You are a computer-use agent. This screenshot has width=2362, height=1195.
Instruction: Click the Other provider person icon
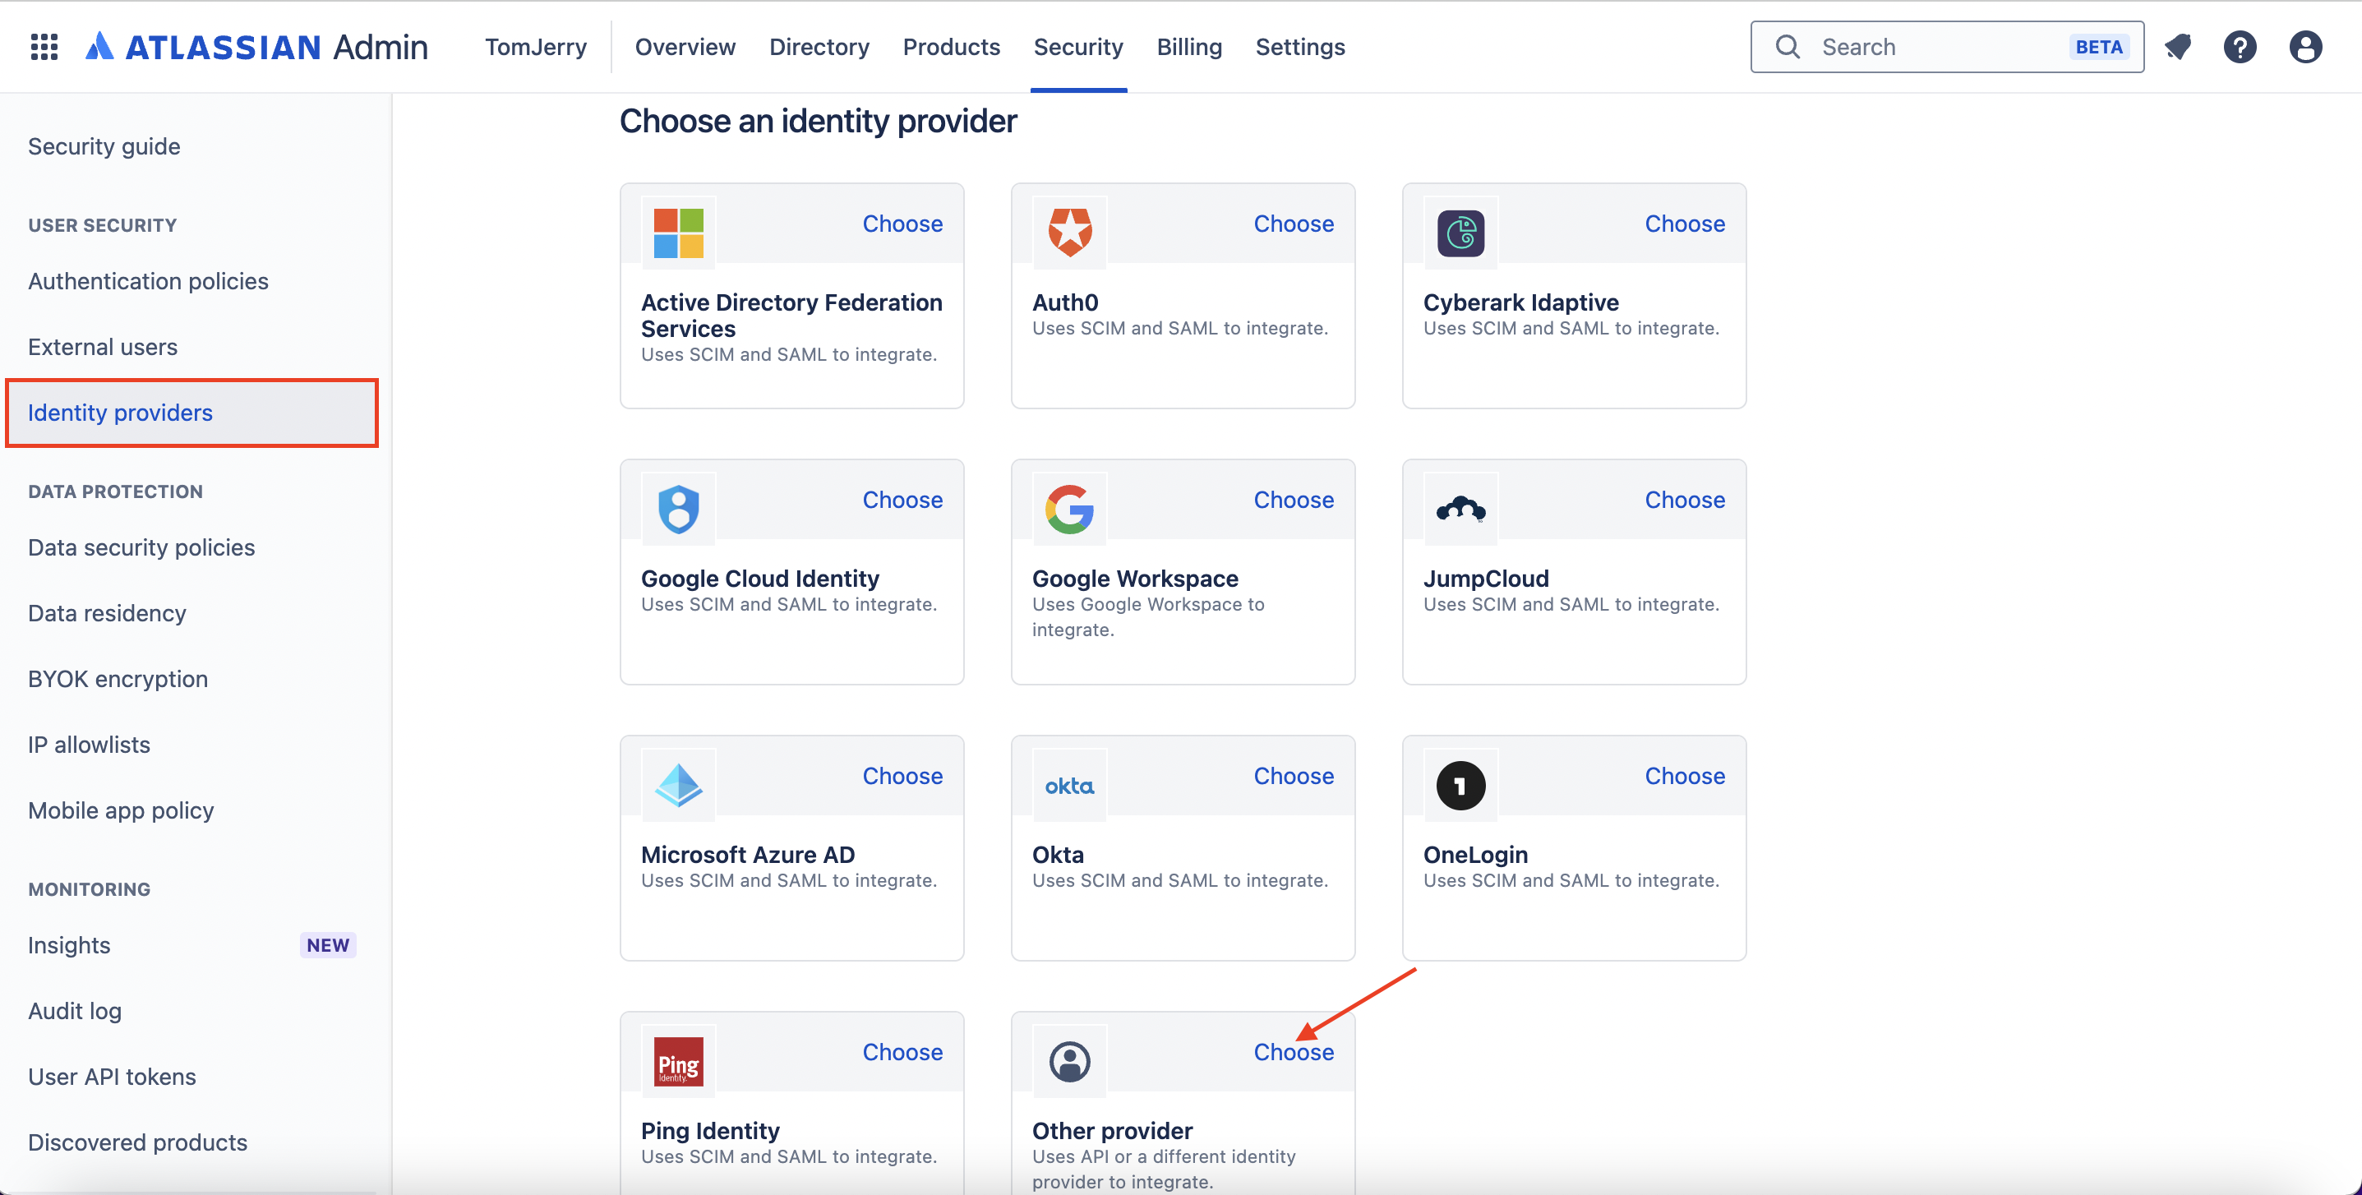pos(1069,1062)
